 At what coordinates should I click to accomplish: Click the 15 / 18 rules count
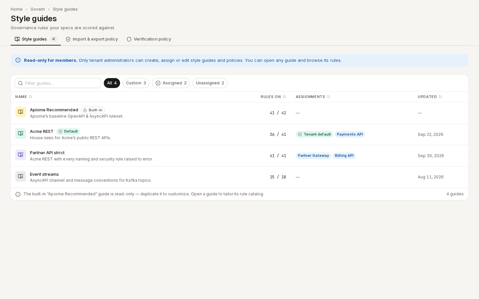tap(278, 177)
